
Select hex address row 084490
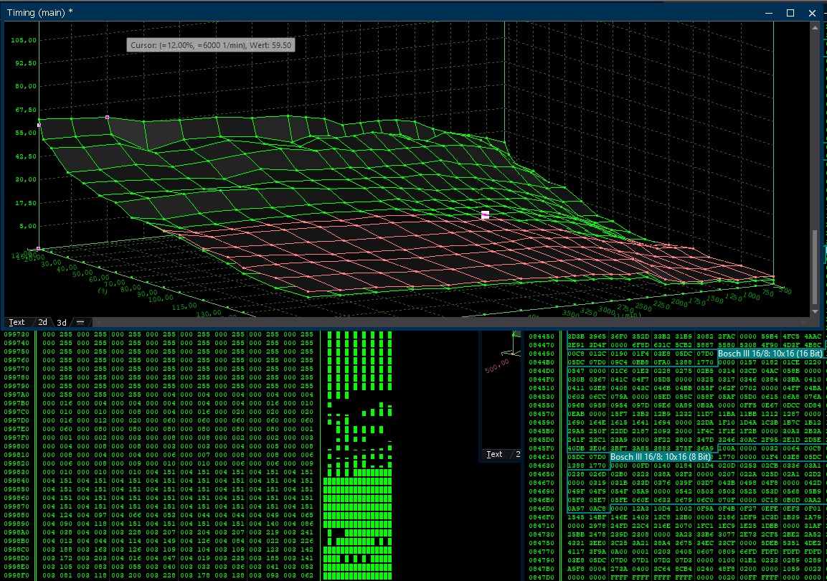click(x=542, y=354)
